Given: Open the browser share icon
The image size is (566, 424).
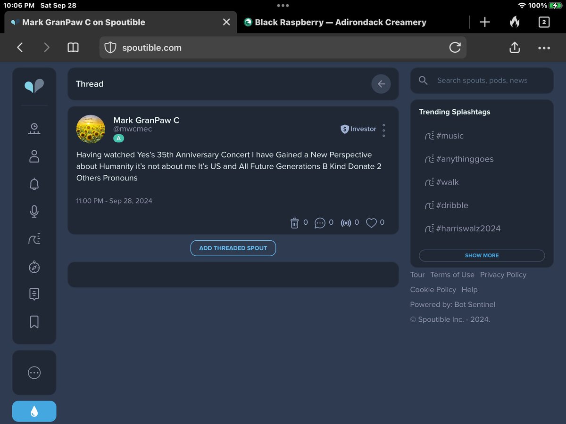Looking at the screenshot, I should [515, 47].
